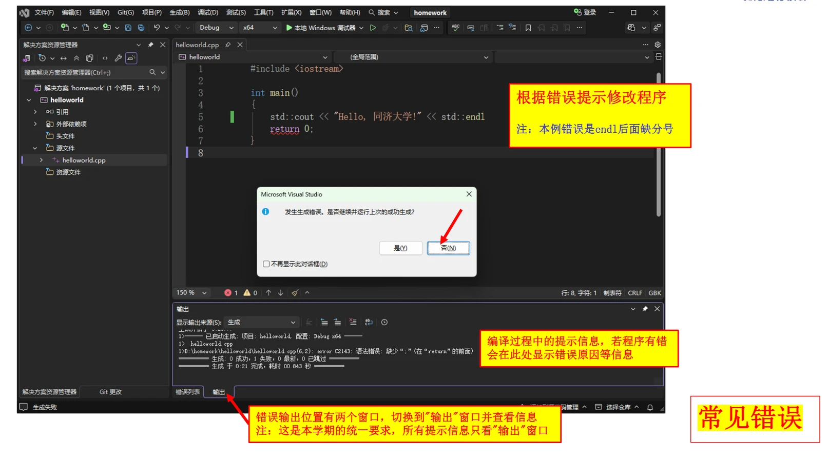Click the Live Share icon

[657, 28]
